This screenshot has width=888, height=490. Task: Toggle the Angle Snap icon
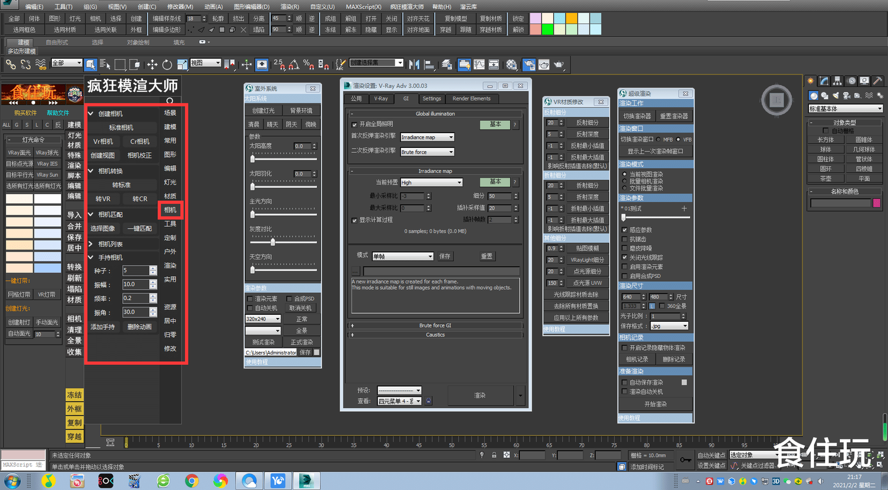[x=294, y=63]
